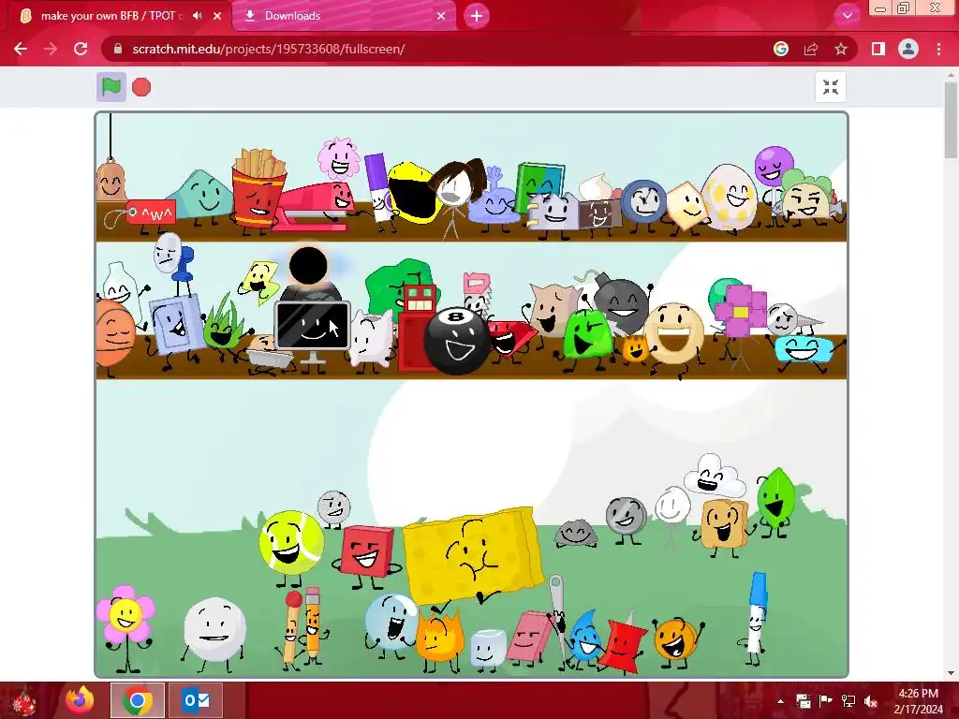Choose the red Stapy stapler character
Screen dimensions: 959x719
(x=313, y=206)
